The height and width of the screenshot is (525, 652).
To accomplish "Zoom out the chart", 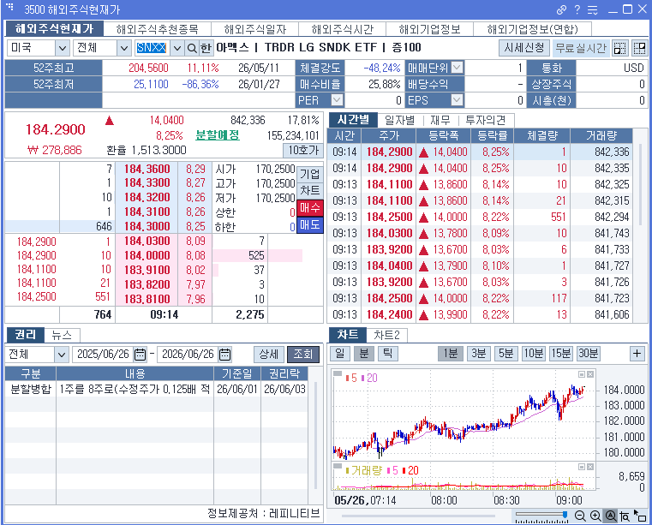I will coord(580,516).
